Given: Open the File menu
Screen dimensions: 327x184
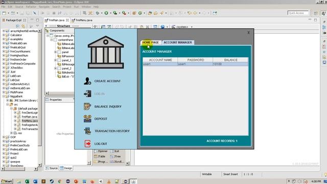Looking at the screenshot, I should coord(3,7).
